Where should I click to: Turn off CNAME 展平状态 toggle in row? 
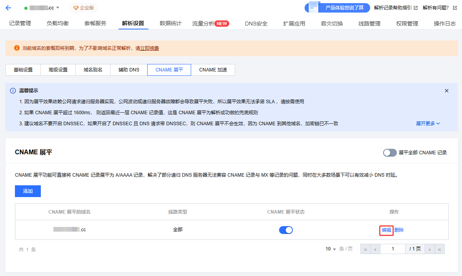(286, 230)
